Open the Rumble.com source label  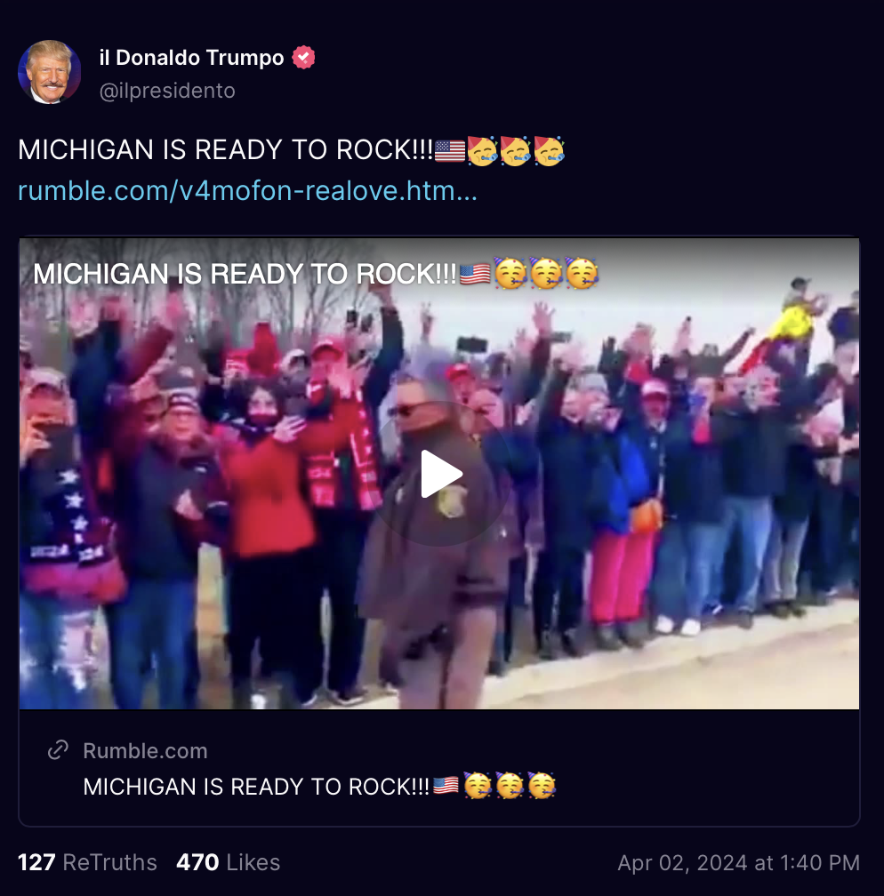[145, 751]
